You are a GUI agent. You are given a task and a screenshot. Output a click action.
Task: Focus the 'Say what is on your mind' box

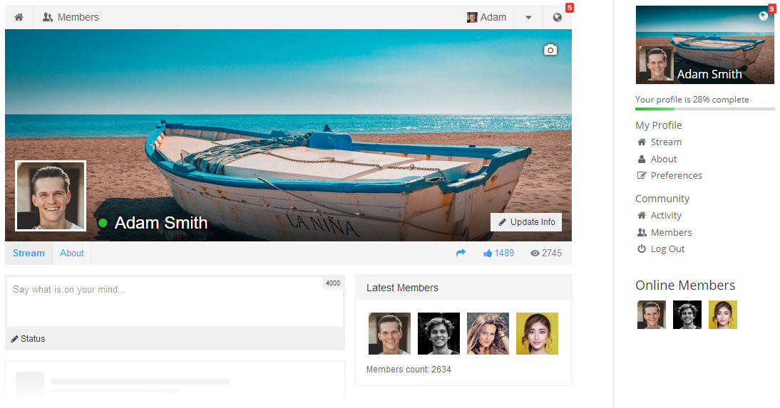click(175, 302)
